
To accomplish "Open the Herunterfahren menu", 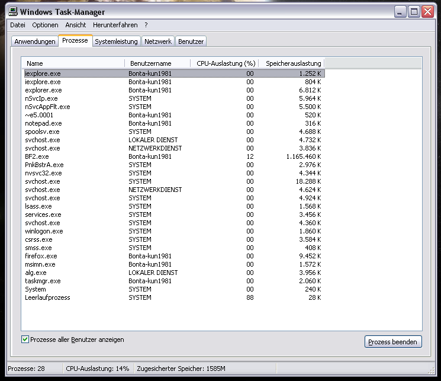I will tap(115, 25).
